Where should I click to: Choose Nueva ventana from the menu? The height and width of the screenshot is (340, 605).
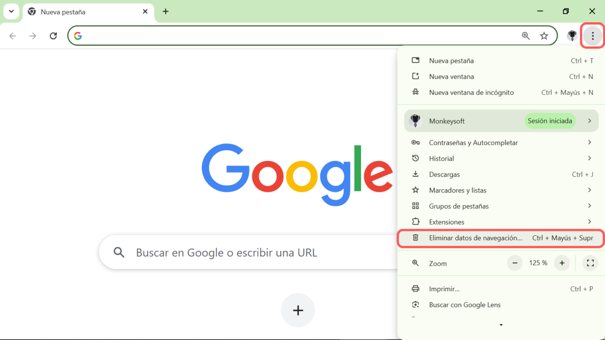501,76
